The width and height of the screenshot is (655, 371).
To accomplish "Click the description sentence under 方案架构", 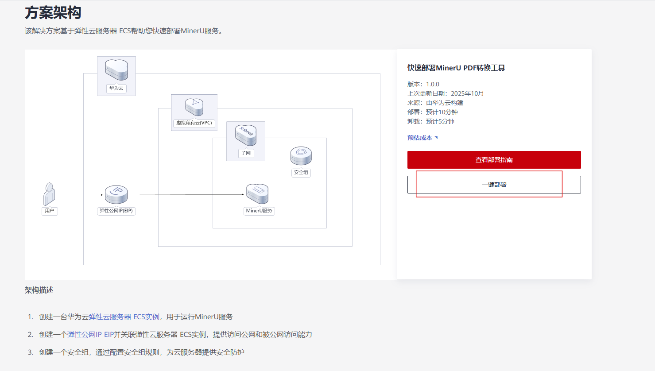I will coord(125,31).
